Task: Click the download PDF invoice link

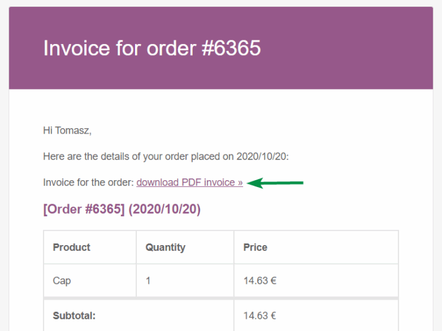Action: point(189,182)
